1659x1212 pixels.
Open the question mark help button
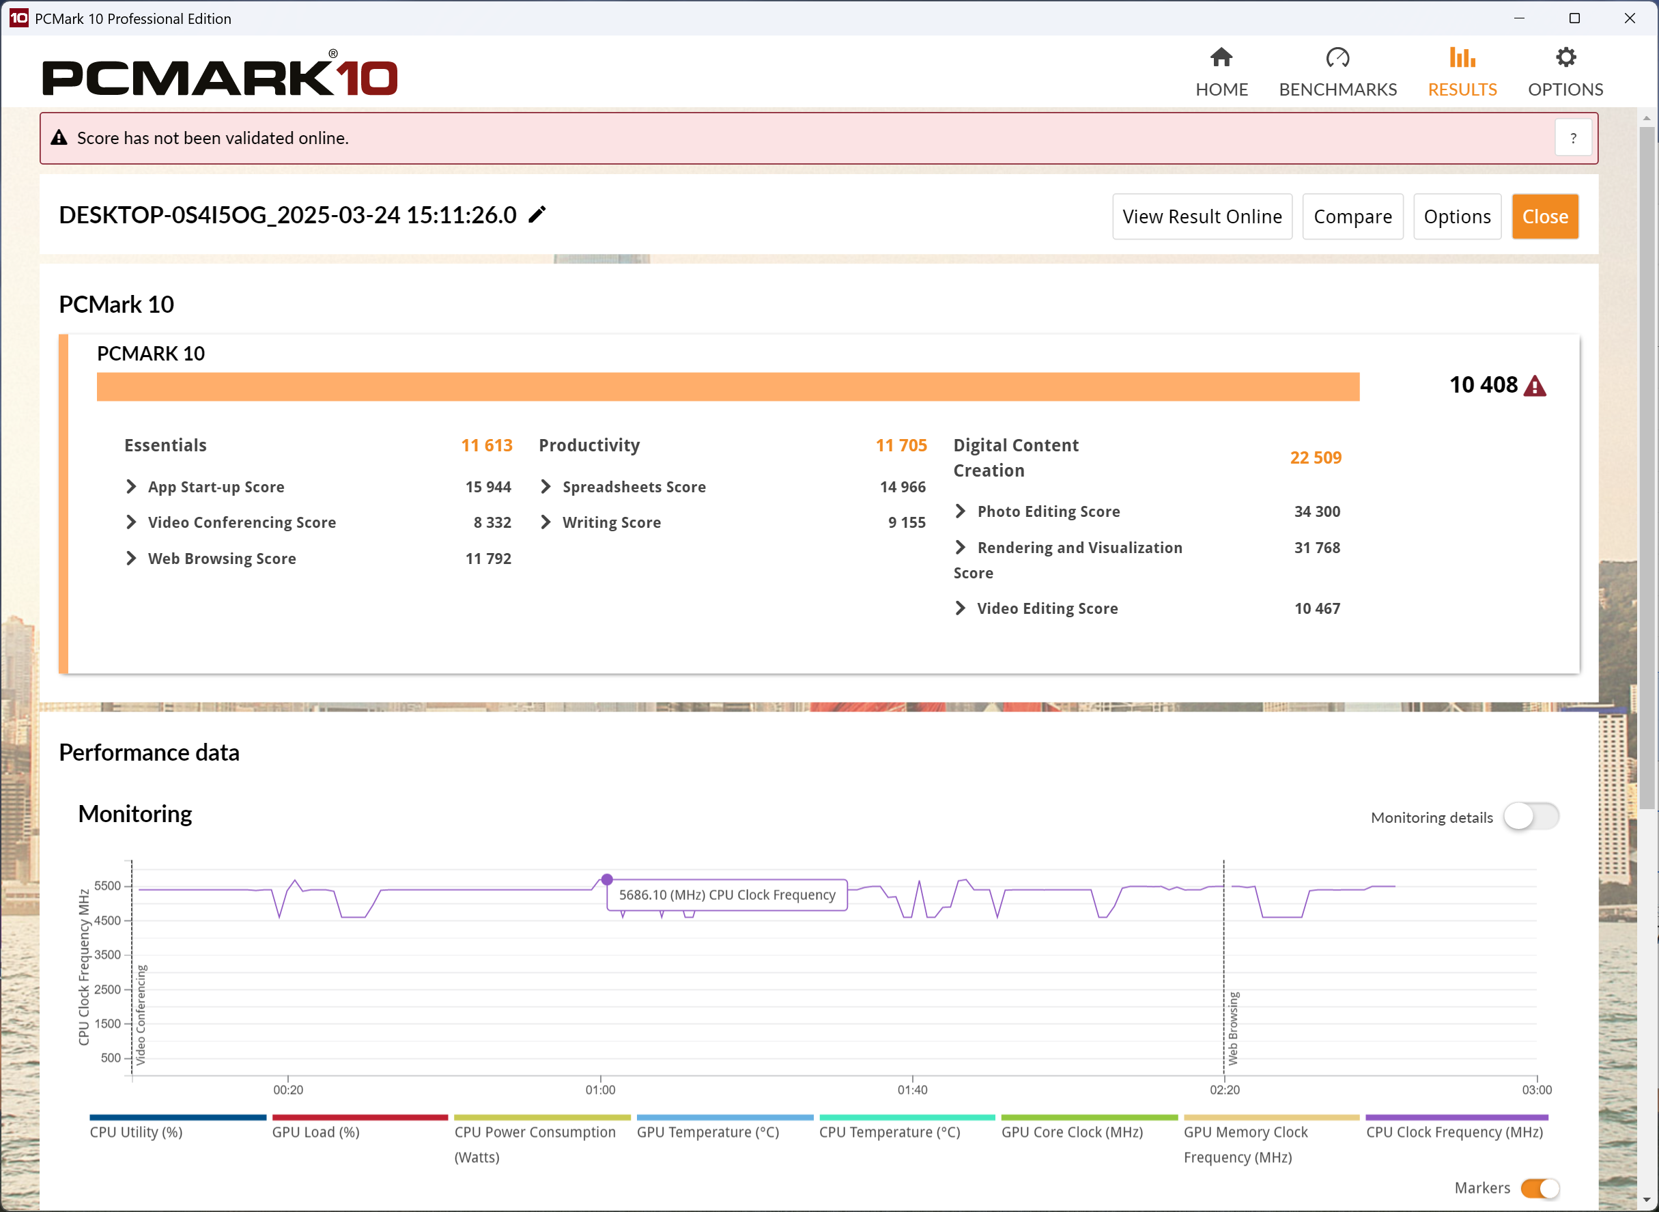click(1572, 138)
